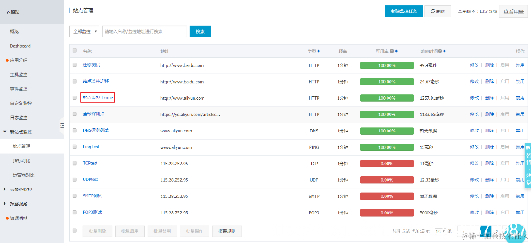This screenshot has width=531, height=243.
Task: Click 修改 for the POP3测试 row
Action: pyautogui.click(x=475, y=212)
